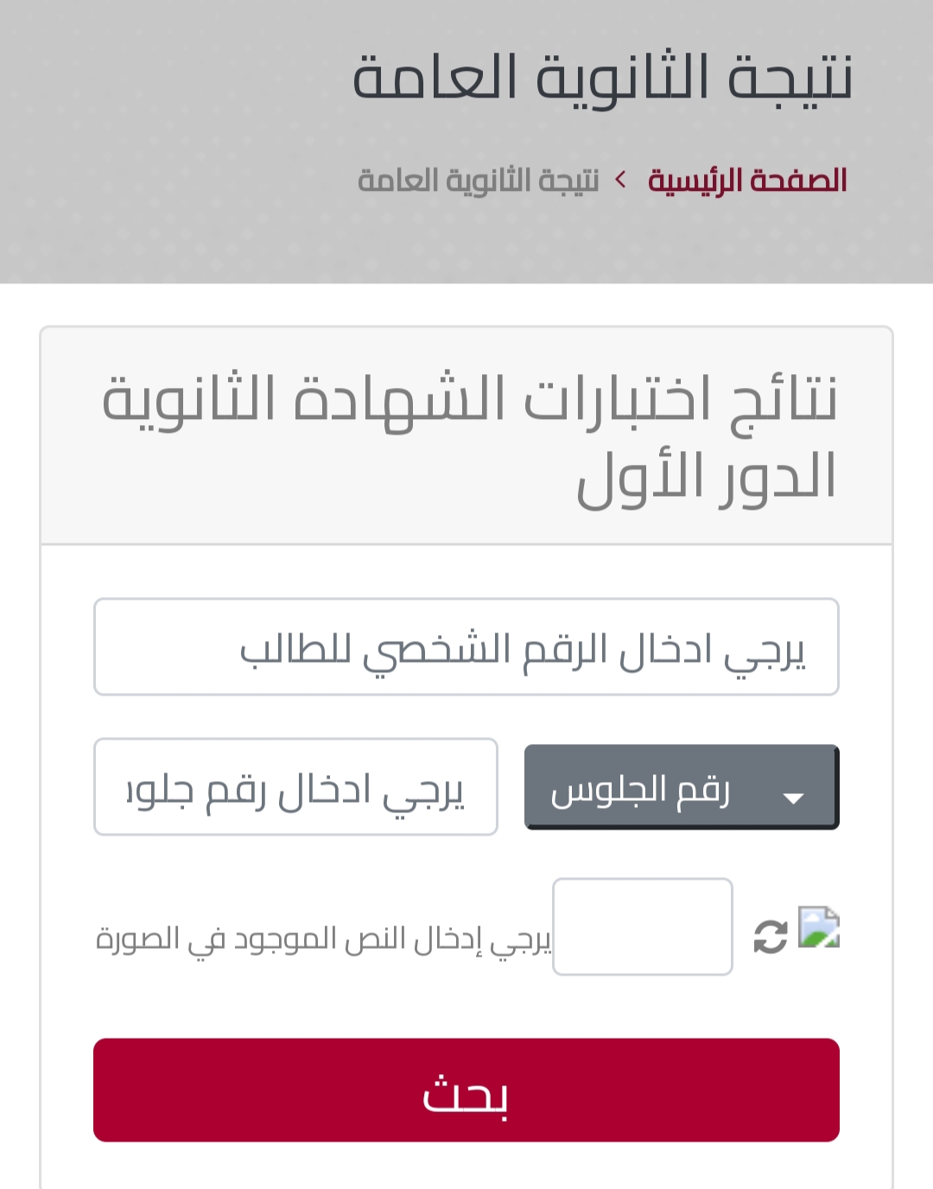The image size is (933, 1189).
Task: Click the gray dotted header banner background
Action: [x=173, y=138]
